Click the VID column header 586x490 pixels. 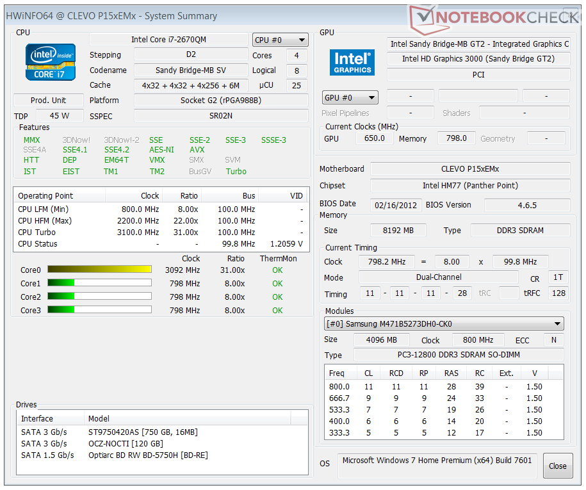pos(282,195)
